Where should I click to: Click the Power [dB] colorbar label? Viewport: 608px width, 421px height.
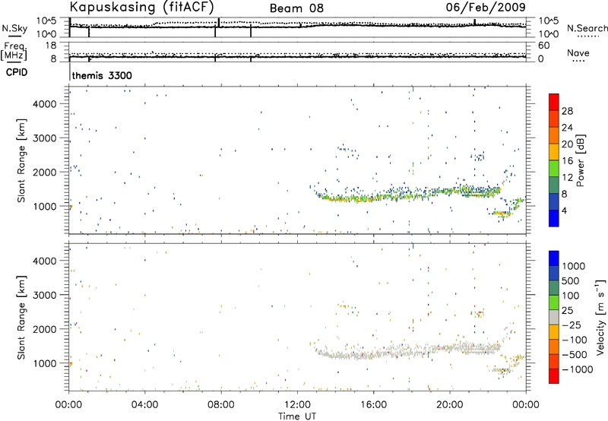point(580,160)
